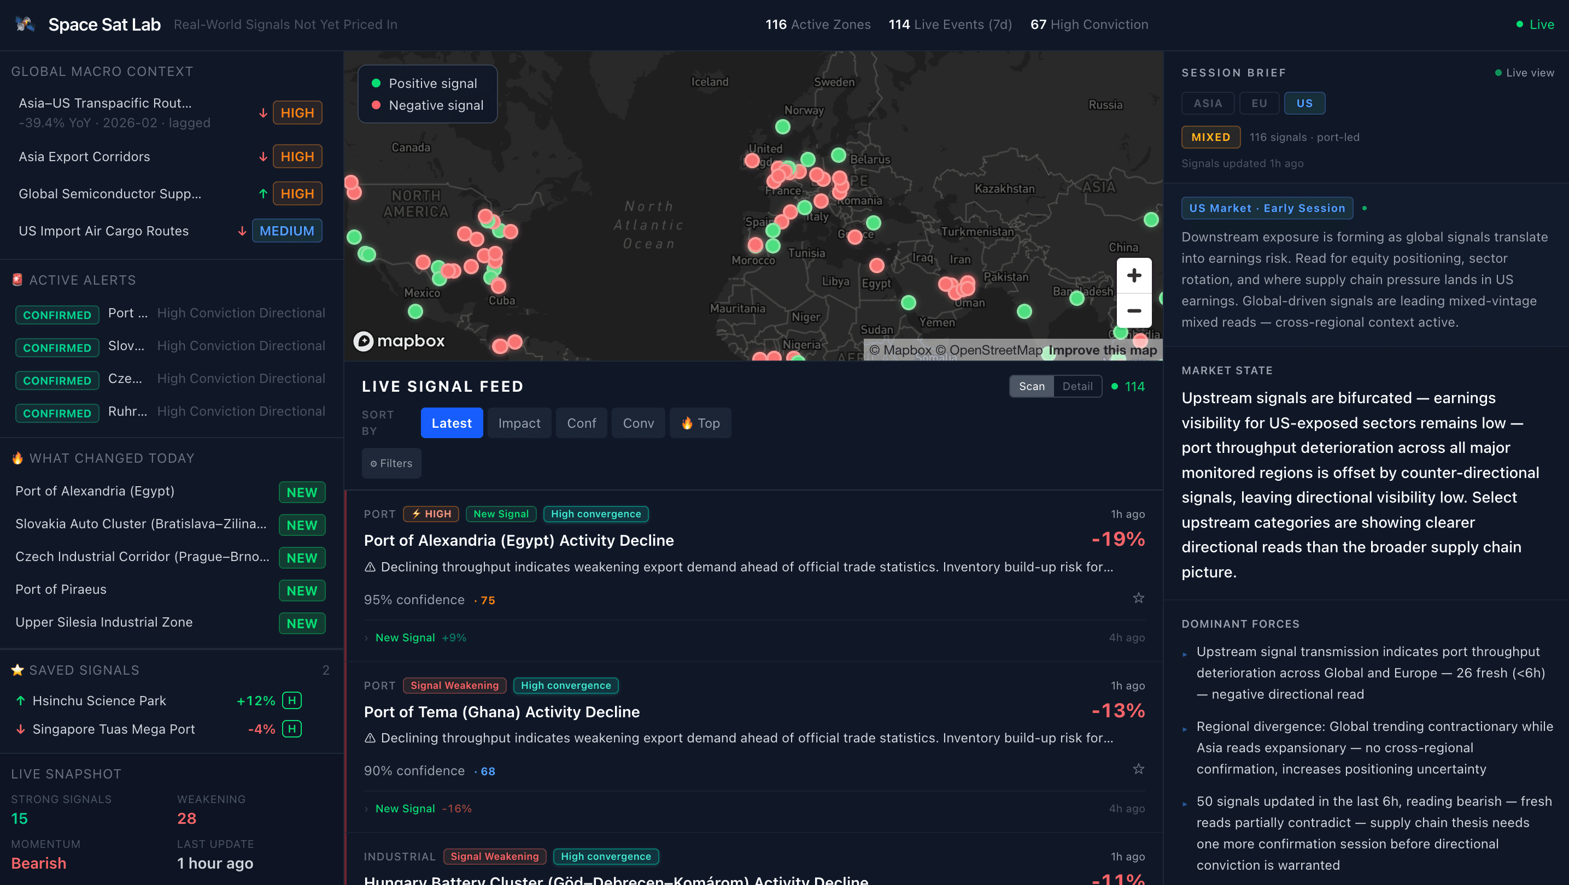This screenshot has height=885, width=1569.
Task: Sort feed by Conv
Action: (639, 423)
